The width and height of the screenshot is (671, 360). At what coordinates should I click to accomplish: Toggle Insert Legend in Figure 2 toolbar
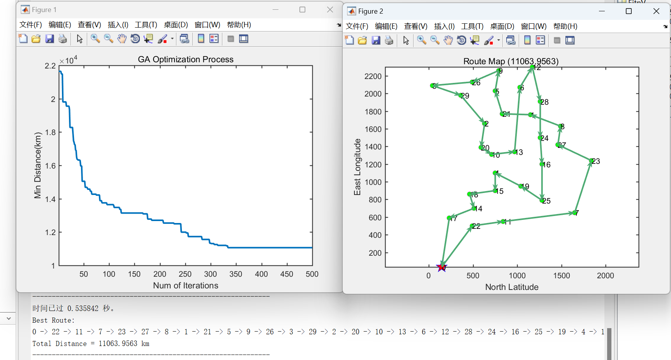tap(541, 40)
